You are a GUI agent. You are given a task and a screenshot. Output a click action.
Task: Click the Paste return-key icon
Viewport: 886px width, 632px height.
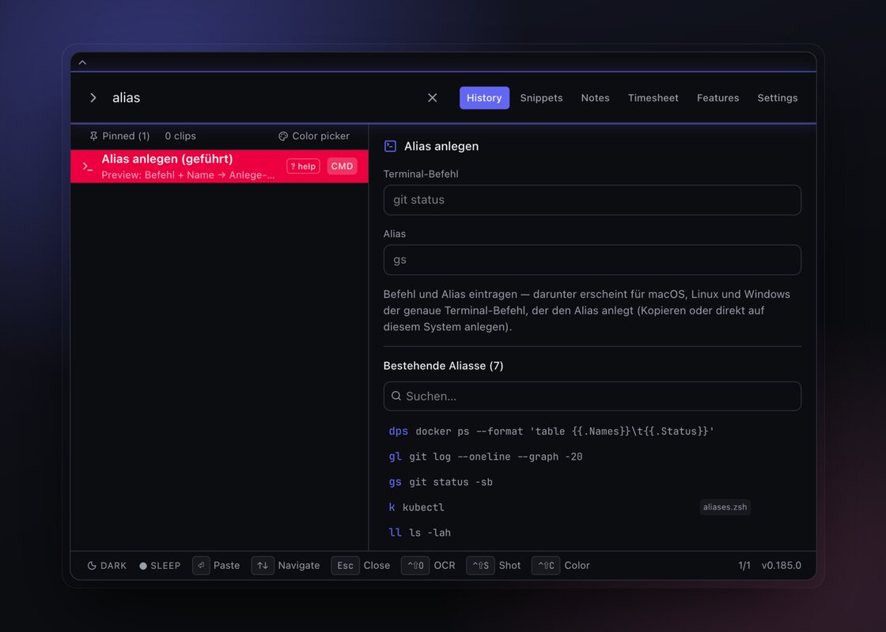pyautogui.click(x=201, y=566)
